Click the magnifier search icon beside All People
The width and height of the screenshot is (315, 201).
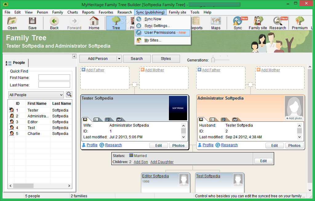pyautogui.click(x=69, y=94)
